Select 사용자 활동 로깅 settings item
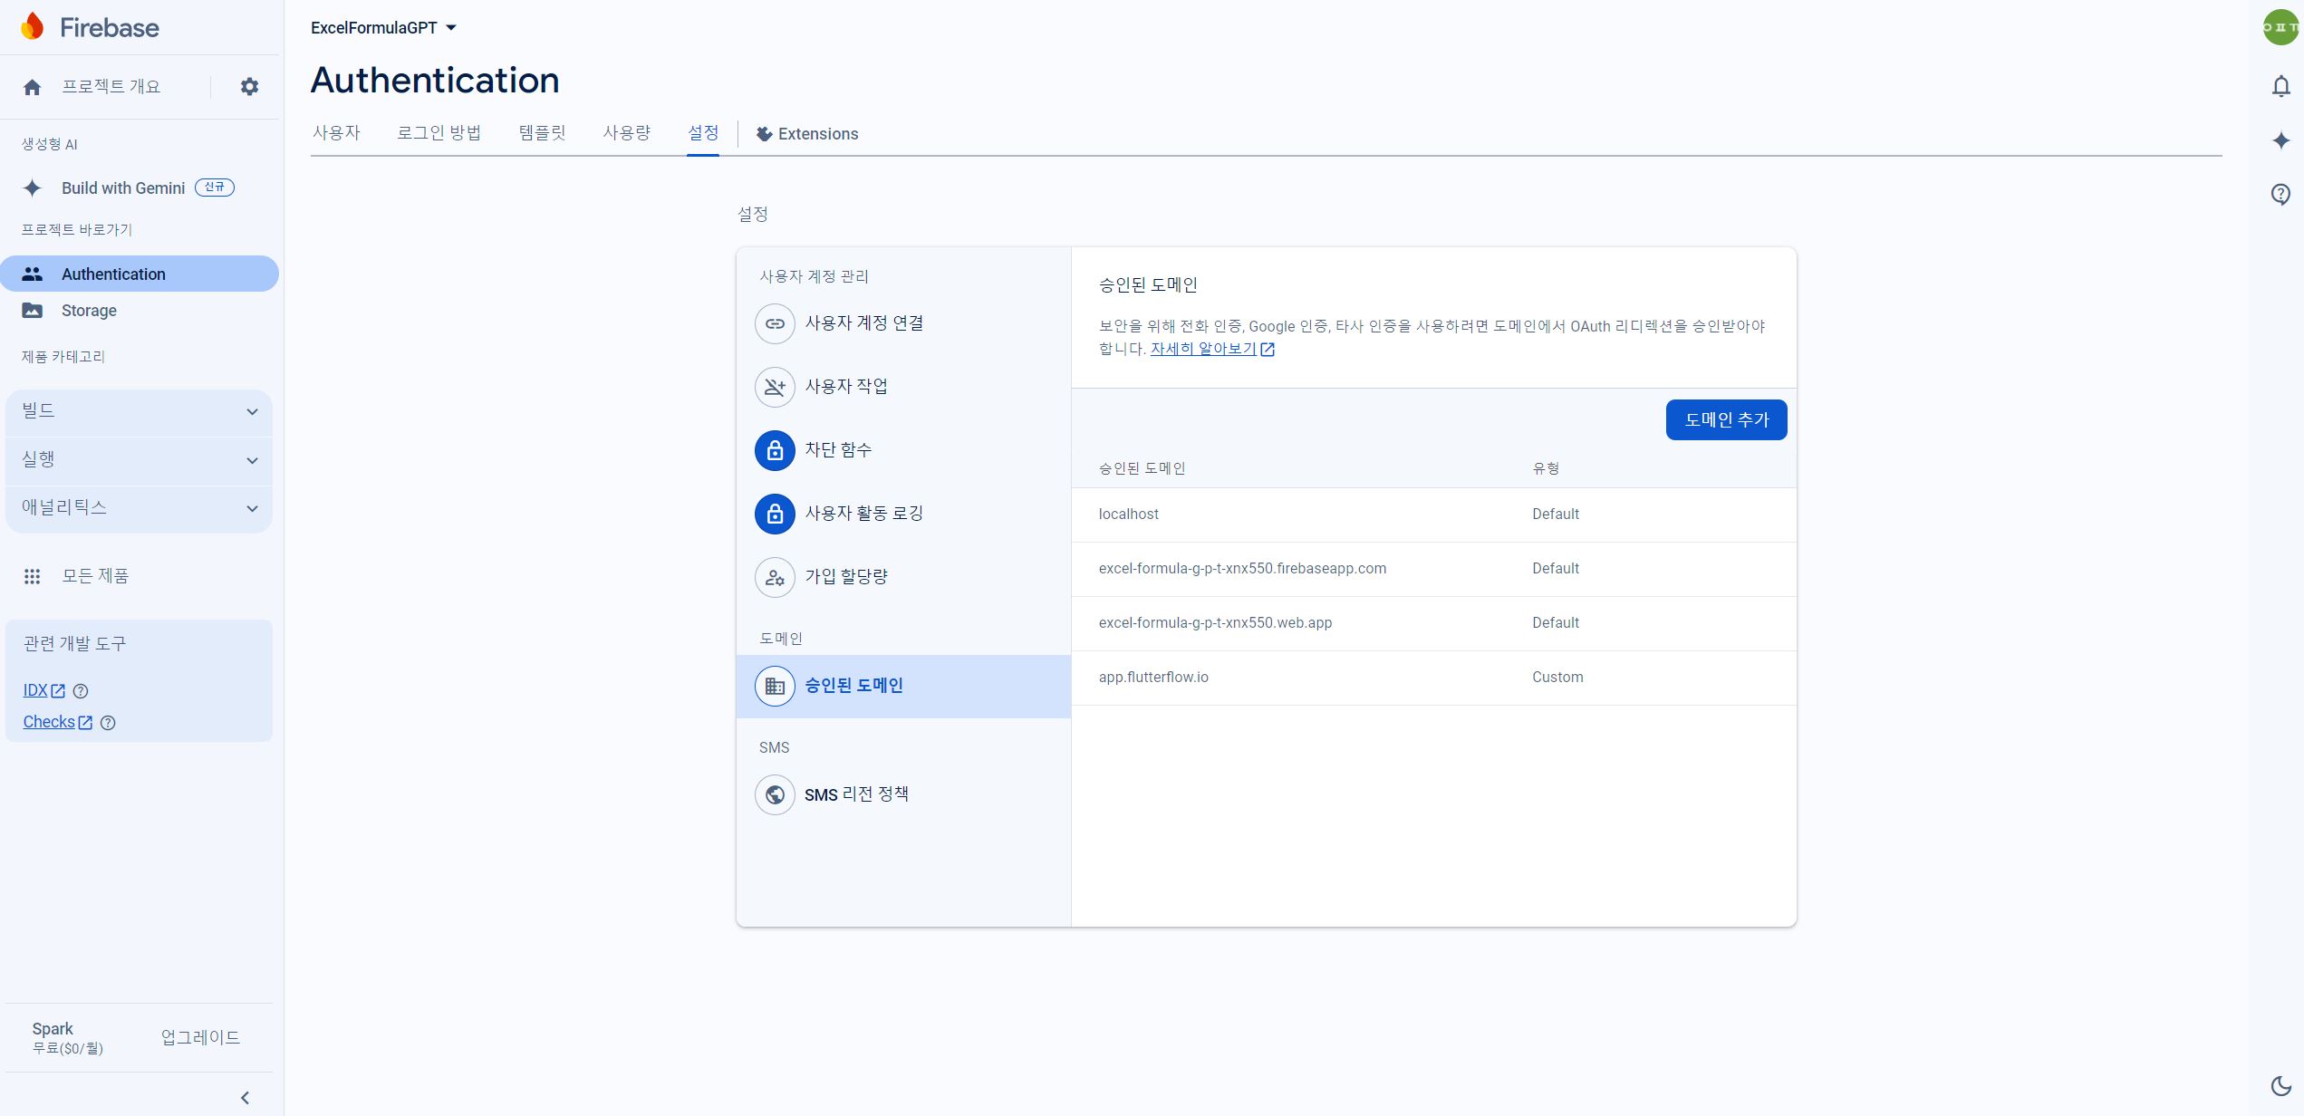2304x1116 pixels. coord(903,514)
